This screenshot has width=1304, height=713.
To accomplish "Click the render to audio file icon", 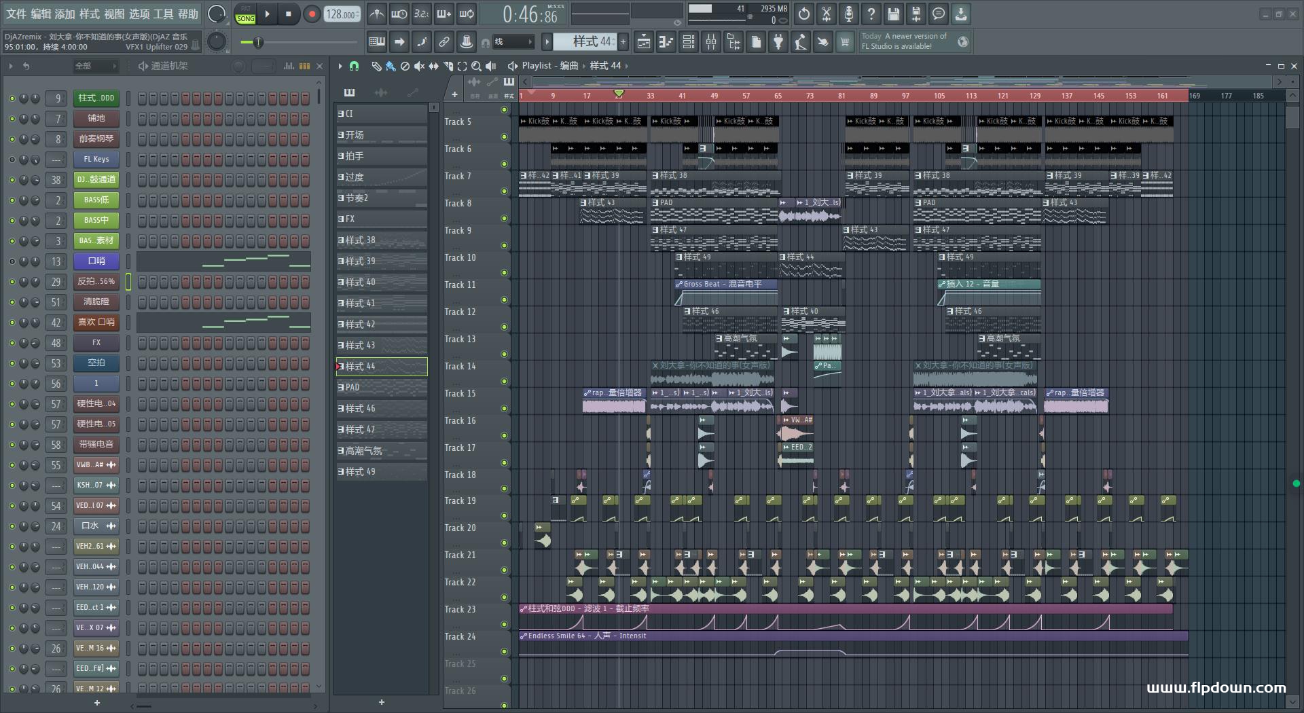I will pos(916,14).
